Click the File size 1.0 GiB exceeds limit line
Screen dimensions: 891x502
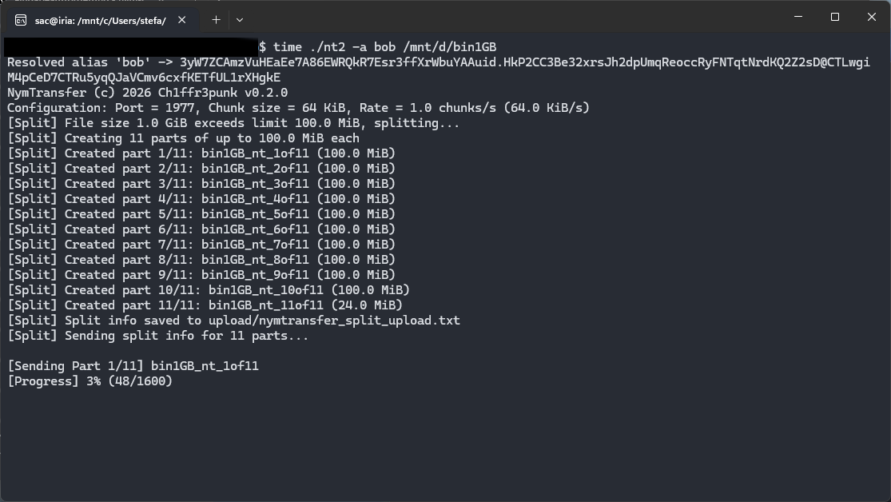point(233,123)
